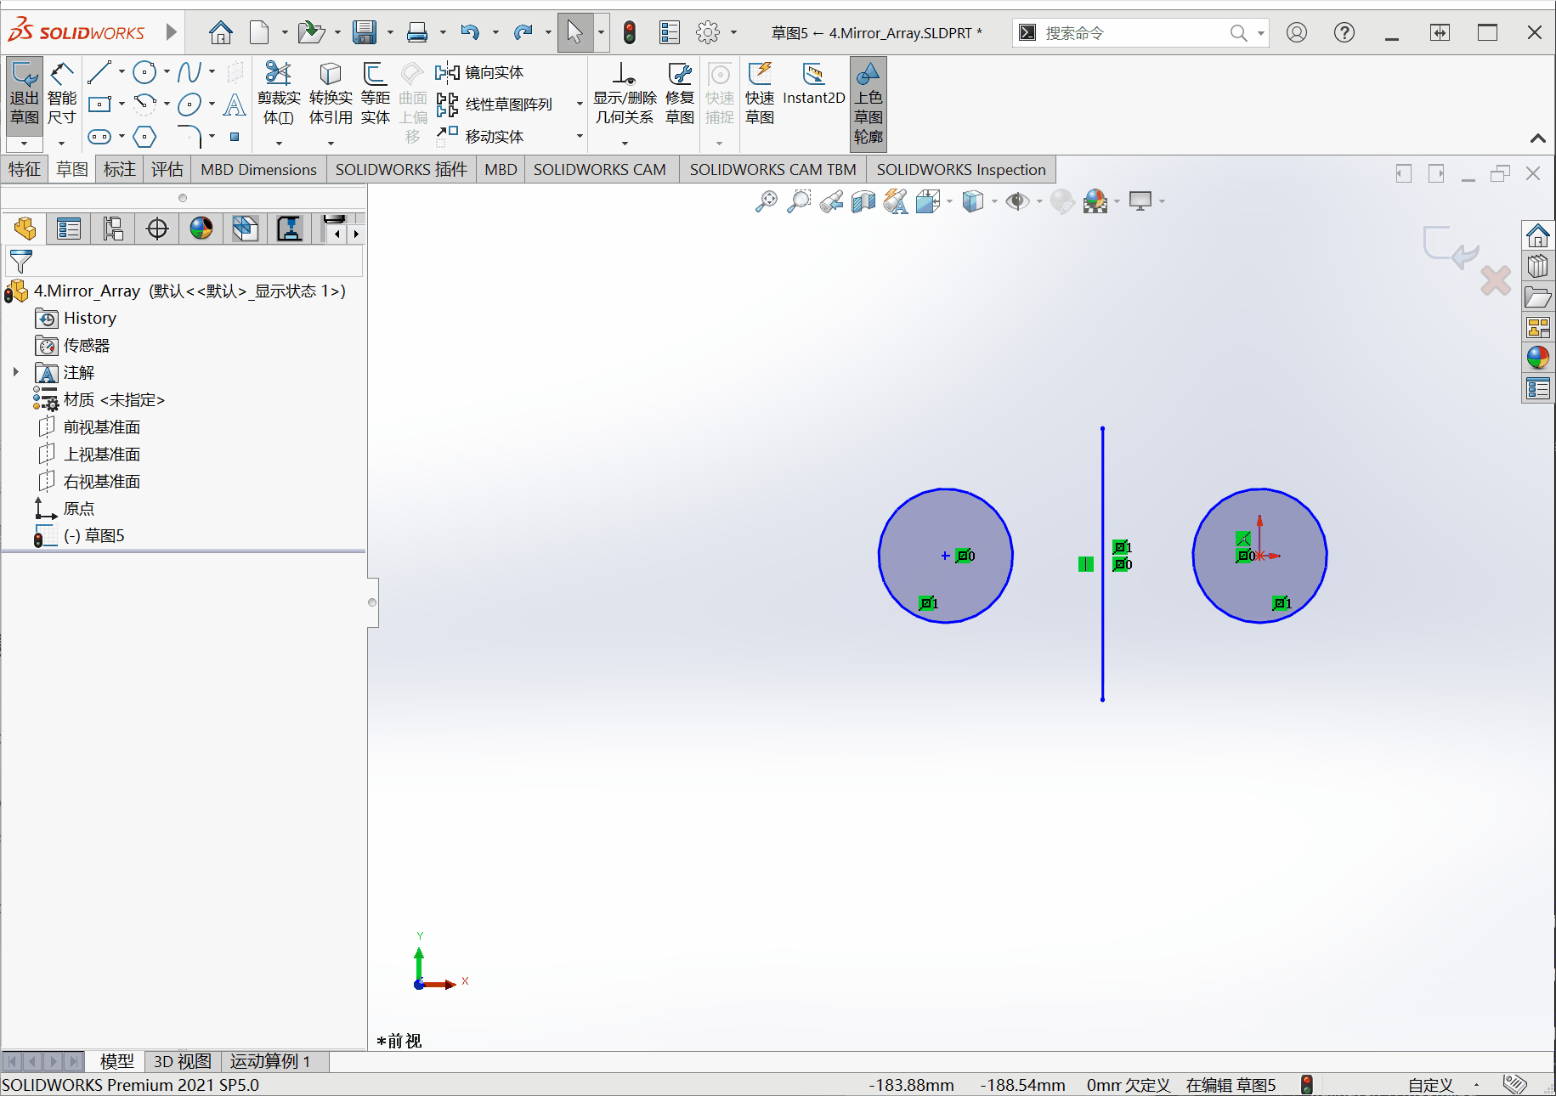Select the Line sketch tool
Screen dimensions: 1556x1096
pyautogui.click(x=99, y=72)
